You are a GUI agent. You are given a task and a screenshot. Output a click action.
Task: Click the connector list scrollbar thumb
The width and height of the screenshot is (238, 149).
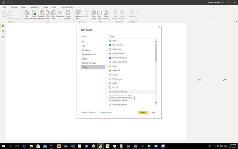(156, 53)
